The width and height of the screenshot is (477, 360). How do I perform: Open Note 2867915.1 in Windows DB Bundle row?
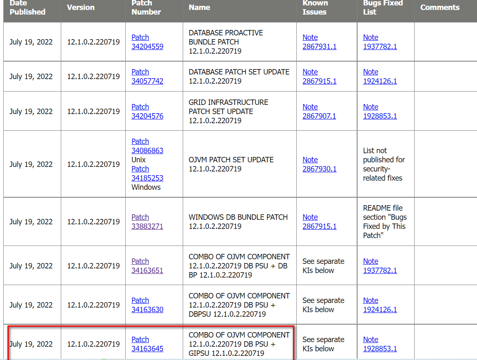point(319,222)
